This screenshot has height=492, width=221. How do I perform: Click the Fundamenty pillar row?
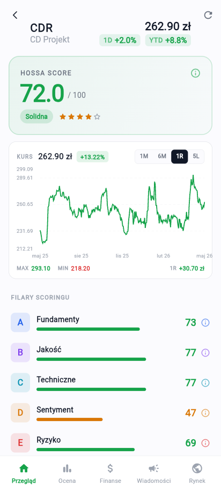click(x=110, y=323)
